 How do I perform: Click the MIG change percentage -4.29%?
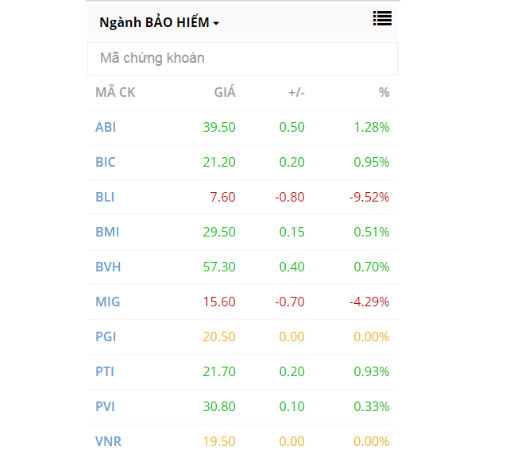click(x=369, y=302)
